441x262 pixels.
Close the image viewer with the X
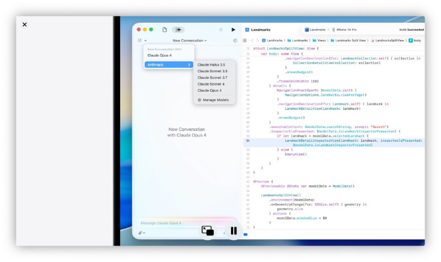[24, 24]
